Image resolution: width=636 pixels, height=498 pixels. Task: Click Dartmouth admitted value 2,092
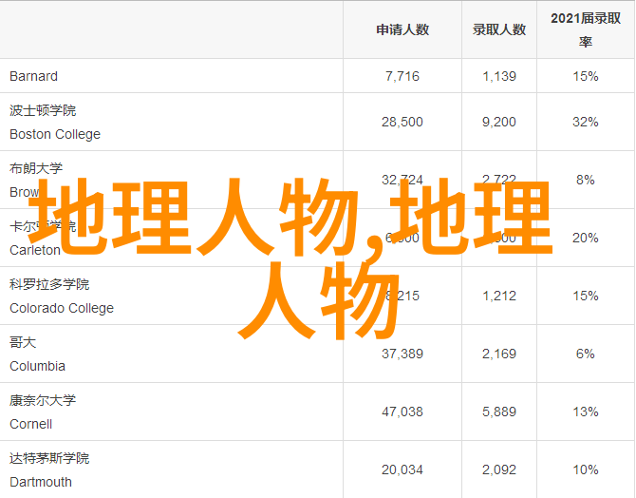(x=499, y=470)
